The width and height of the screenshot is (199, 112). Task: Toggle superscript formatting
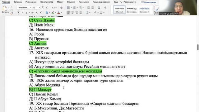coord(41,12)
